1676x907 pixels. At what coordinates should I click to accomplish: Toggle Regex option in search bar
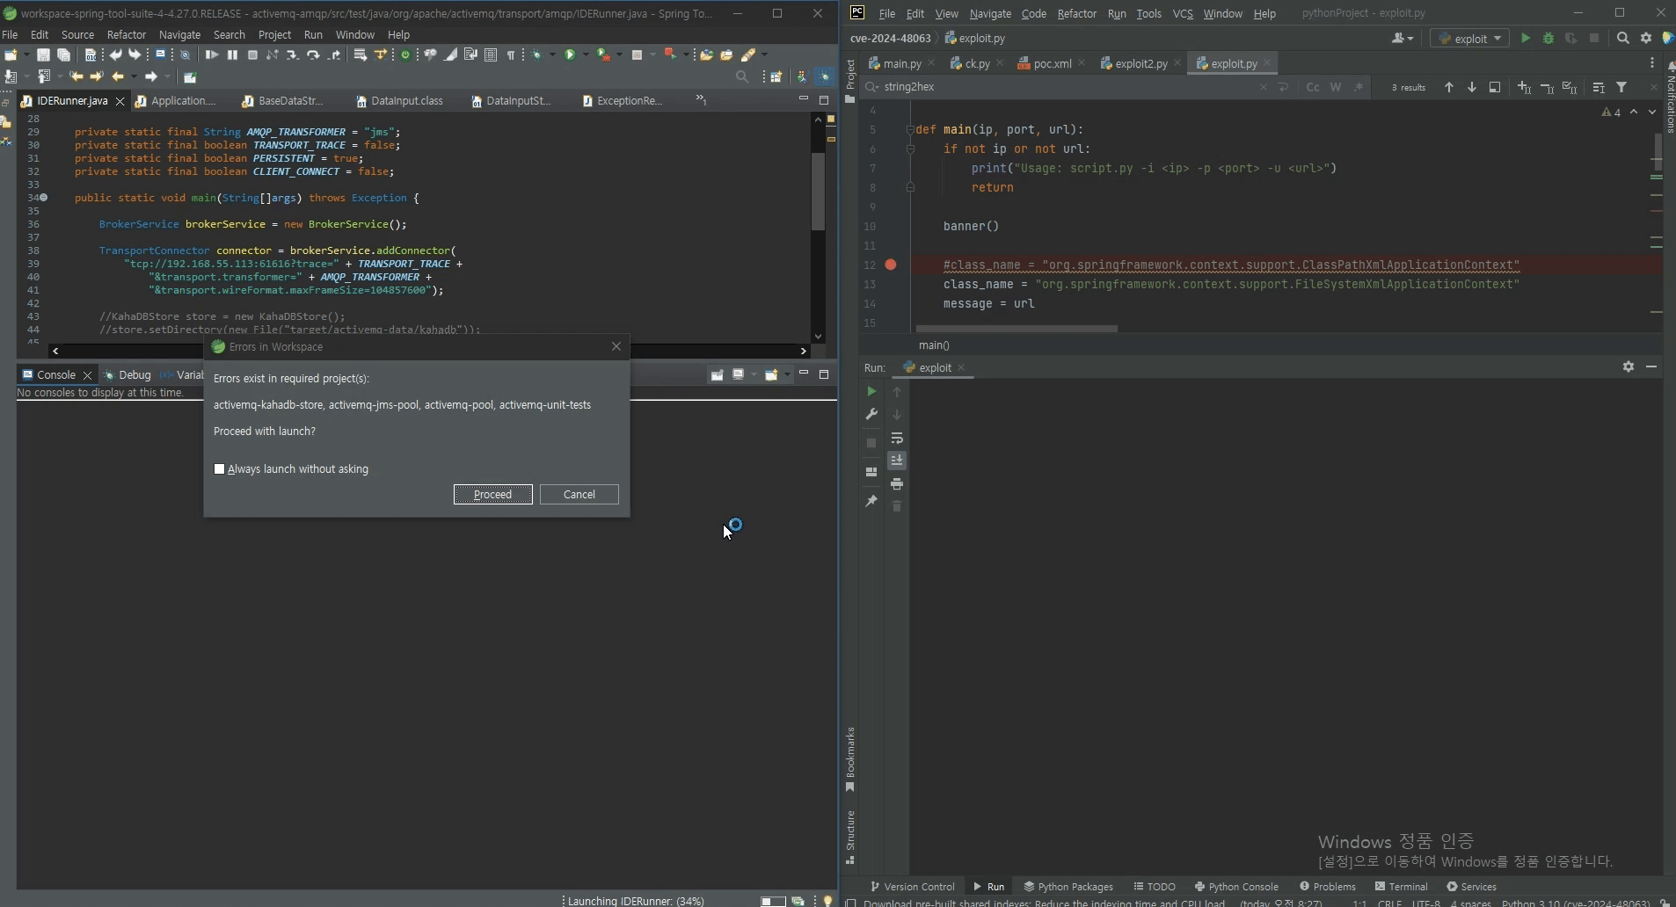click(1359, 87)
